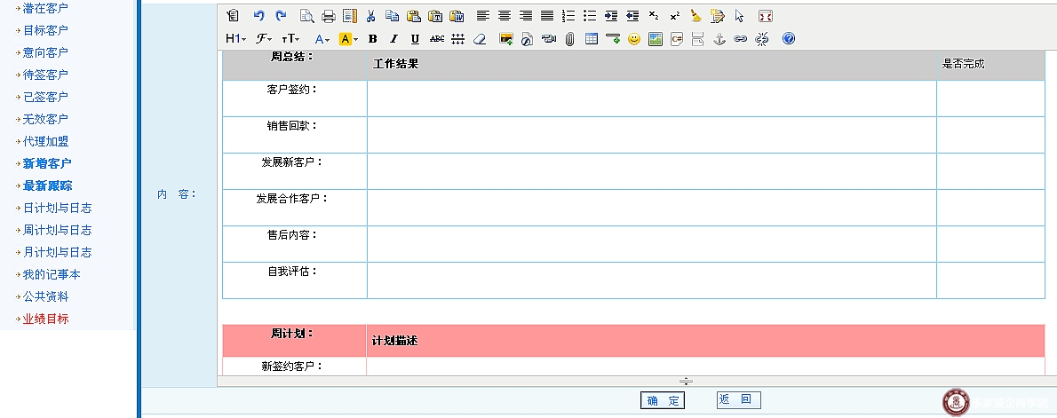Click the 返回 button
1057x418 pixels.
738,400
